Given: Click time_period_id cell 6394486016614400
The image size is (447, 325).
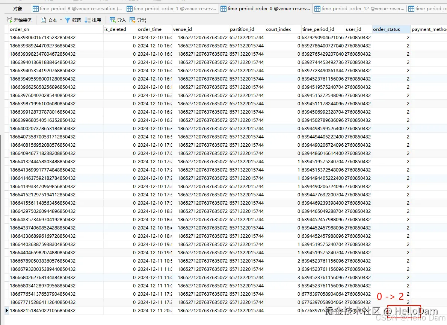Looking at the screenshot, I should pyautogui.click(x=323, y=153).
